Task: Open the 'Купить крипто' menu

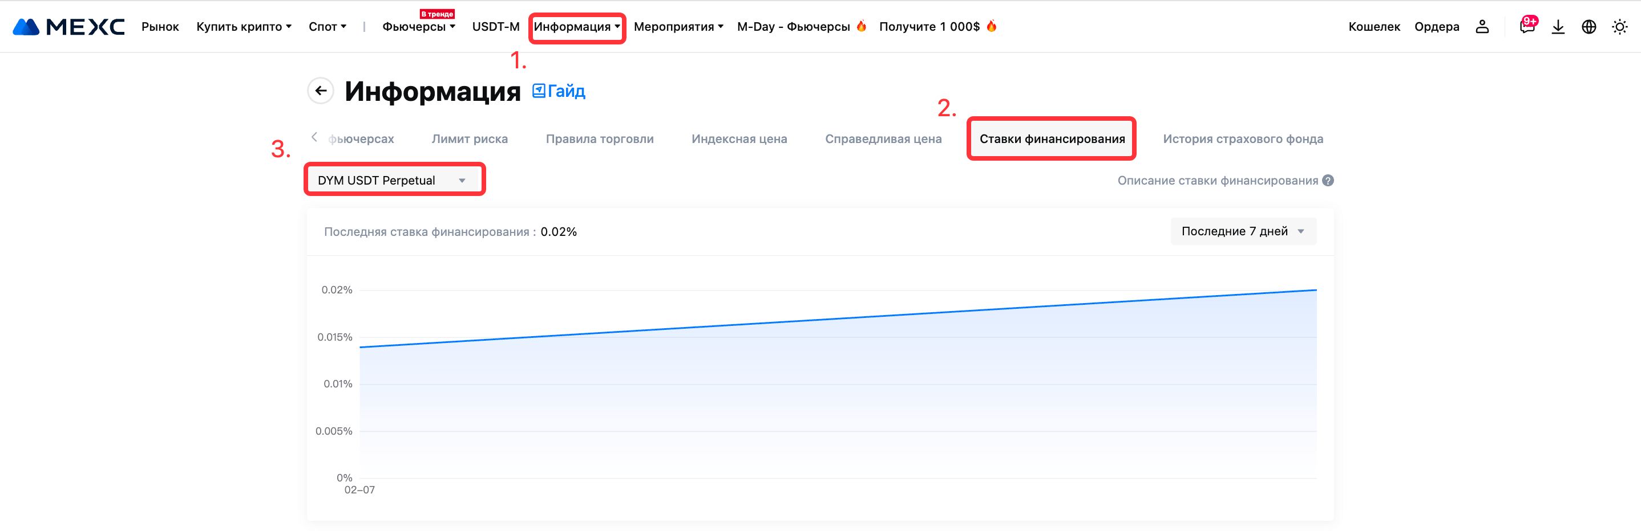Action: tap(243, 27)
